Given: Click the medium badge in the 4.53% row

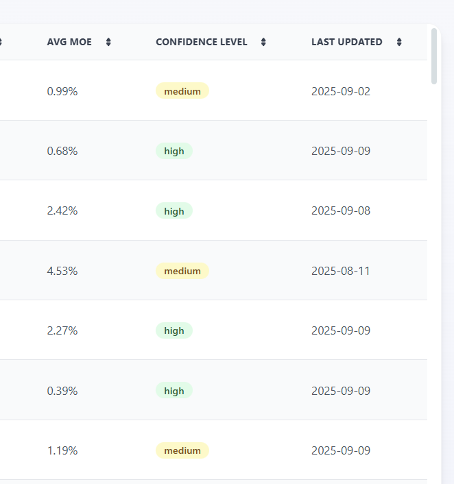Looking at the screenshot, I should click(182, 271).
